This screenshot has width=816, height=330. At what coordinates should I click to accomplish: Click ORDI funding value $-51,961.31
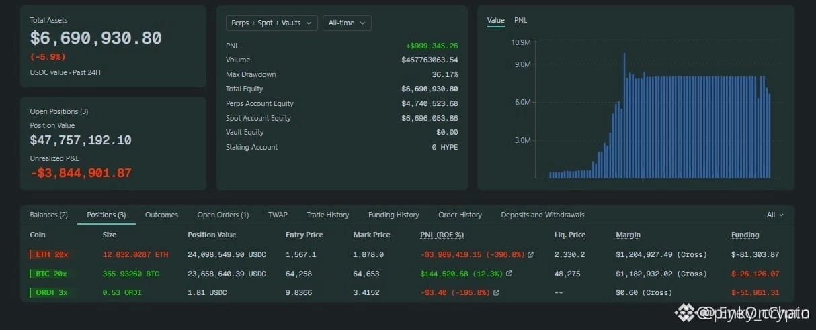point(755,293)
